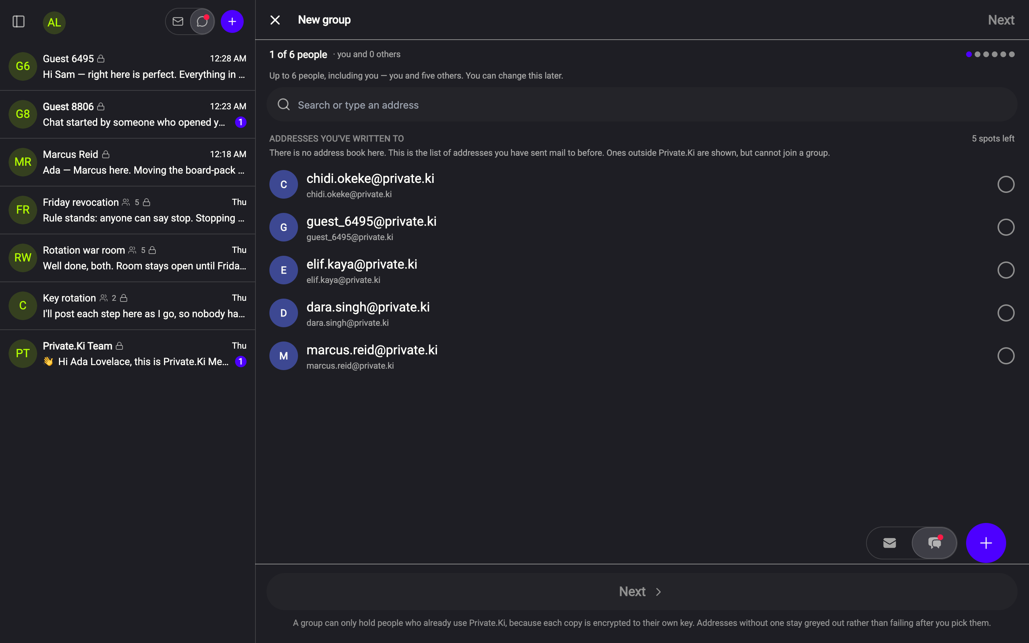Close the New group dialog
1029x643 pixels.
275,20
